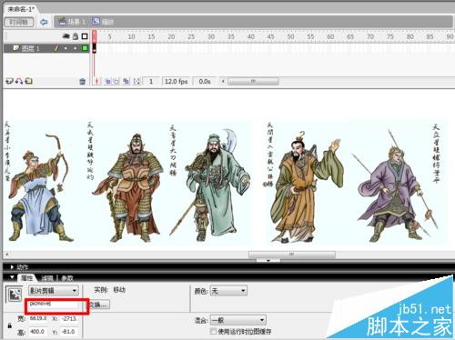This screenshot has height=340, width=455.
Task: Click the stage horizontal scrollbar thumb
Action: click(x=292, y=255)
